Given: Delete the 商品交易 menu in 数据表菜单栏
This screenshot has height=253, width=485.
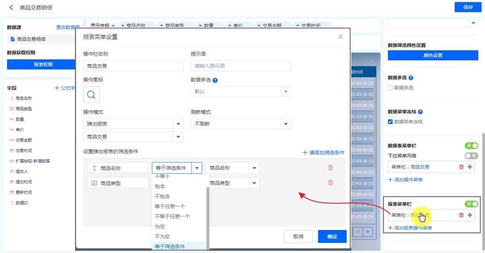Looking at the screenshot, I should 461,167.
